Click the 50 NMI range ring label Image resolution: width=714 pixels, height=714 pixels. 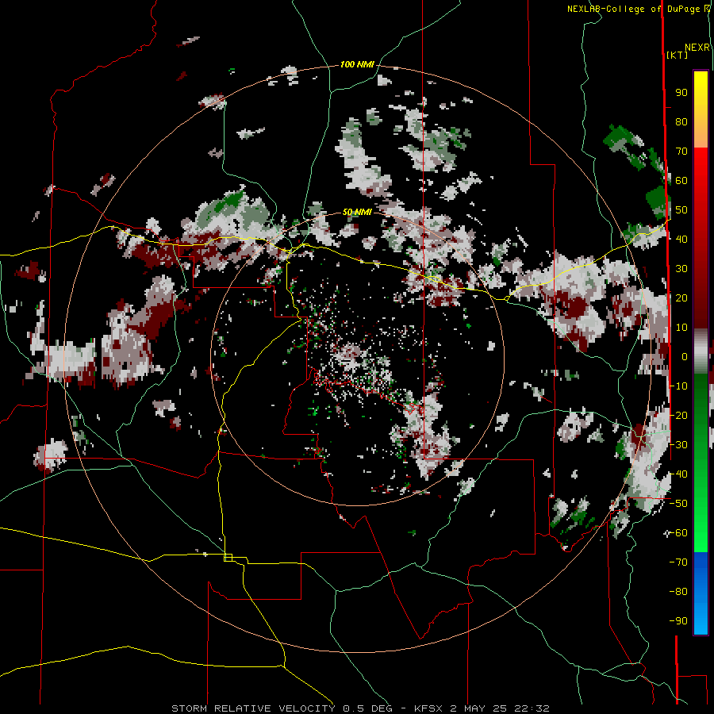[x=357, y=212]
